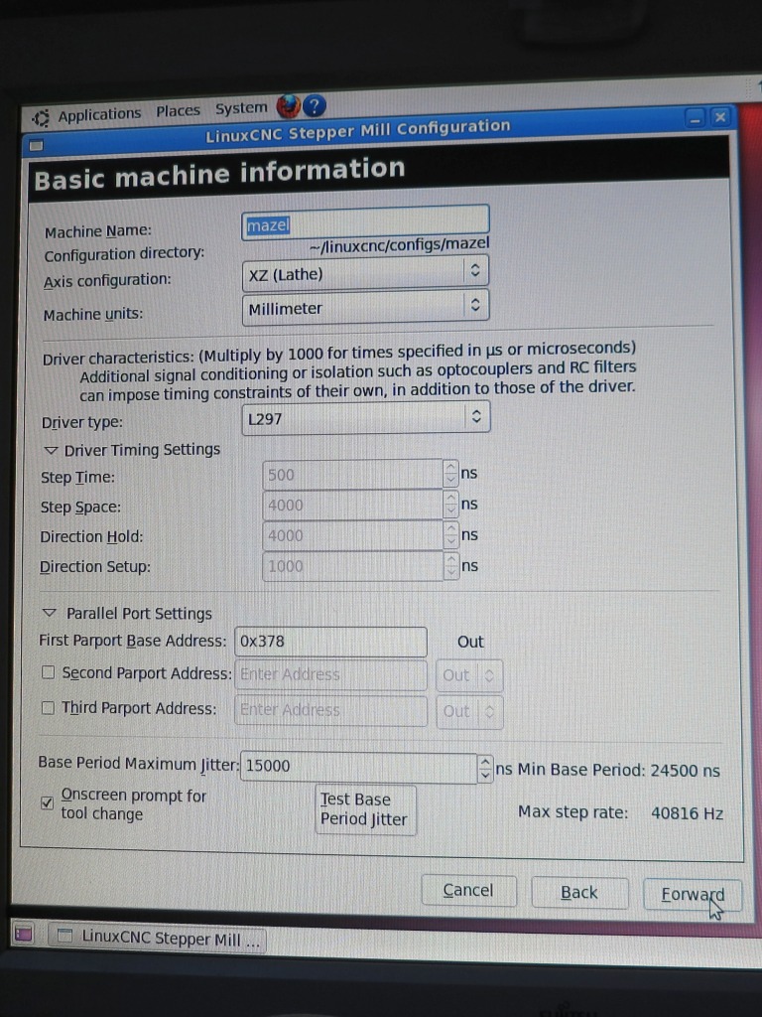Open the System menu
The width and height of the screenshot is (762, 1017).
pyautogui.click(x=241, y=108)
